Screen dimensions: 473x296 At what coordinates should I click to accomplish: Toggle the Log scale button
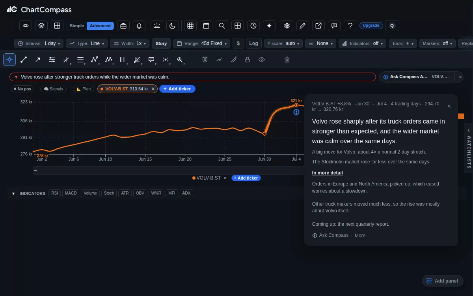tap(254, 43)
